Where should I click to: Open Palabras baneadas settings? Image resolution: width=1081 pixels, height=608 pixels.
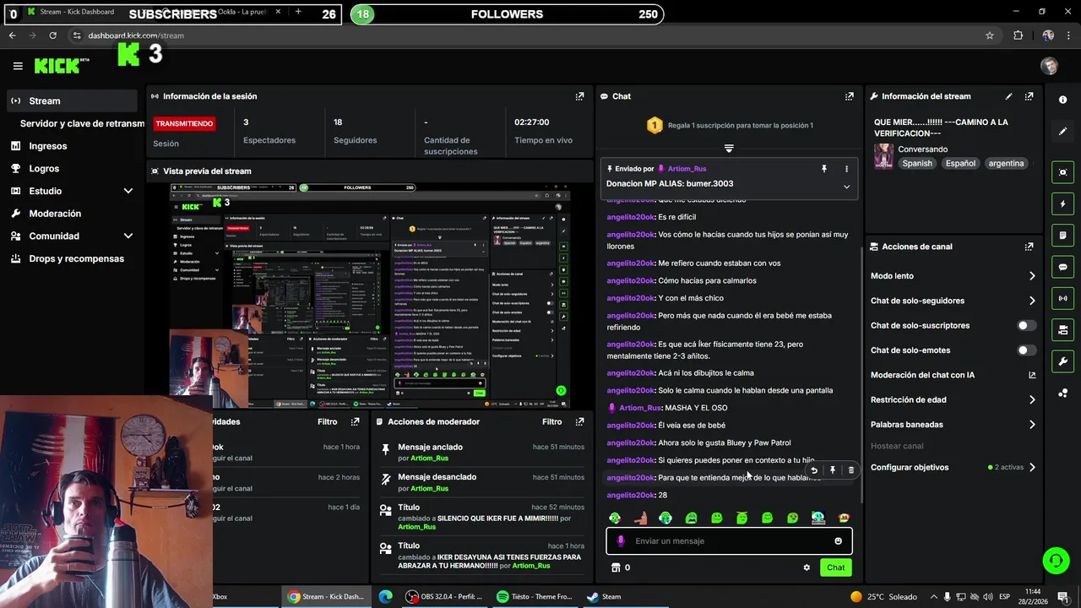(x=953, y=425)
